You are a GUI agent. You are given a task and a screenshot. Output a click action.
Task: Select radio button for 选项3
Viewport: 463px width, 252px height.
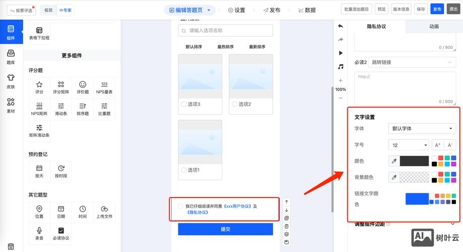click(184, 104)
